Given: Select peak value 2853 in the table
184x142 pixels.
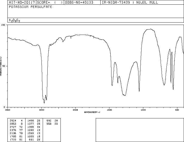Looking at the screenshot, I should pos(13,124).
